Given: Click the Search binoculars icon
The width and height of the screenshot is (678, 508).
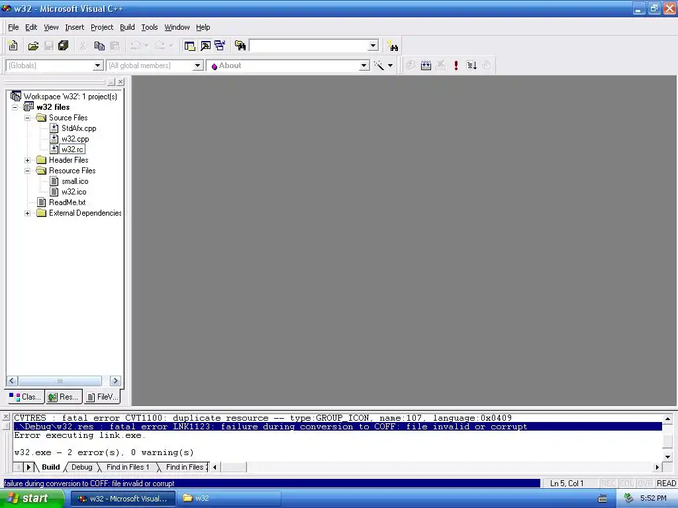Looking at the screenshot, I should tap(393, 46).
